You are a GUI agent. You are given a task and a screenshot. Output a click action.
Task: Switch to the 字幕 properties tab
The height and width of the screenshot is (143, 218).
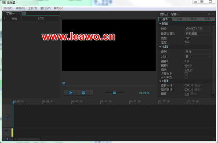coord(179,19)
